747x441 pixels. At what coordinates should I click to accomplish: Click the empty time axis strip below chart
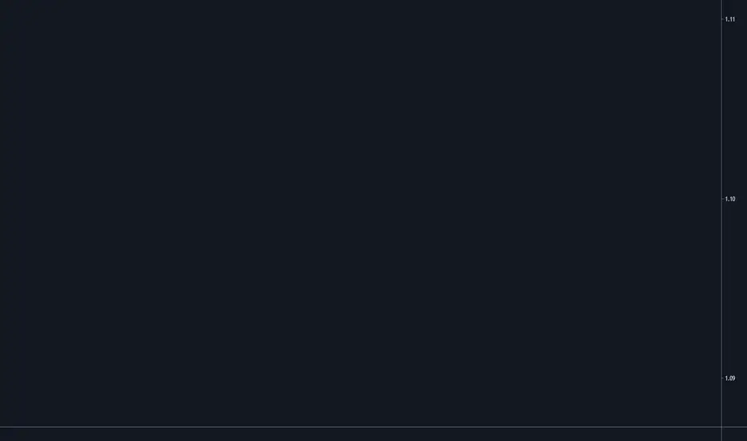[x=361, y=435]
